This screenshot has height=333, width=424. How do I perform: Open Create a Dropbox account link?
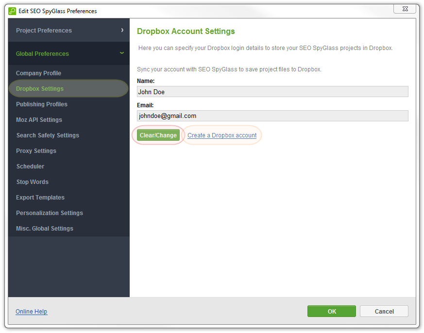tap(222, 135)
